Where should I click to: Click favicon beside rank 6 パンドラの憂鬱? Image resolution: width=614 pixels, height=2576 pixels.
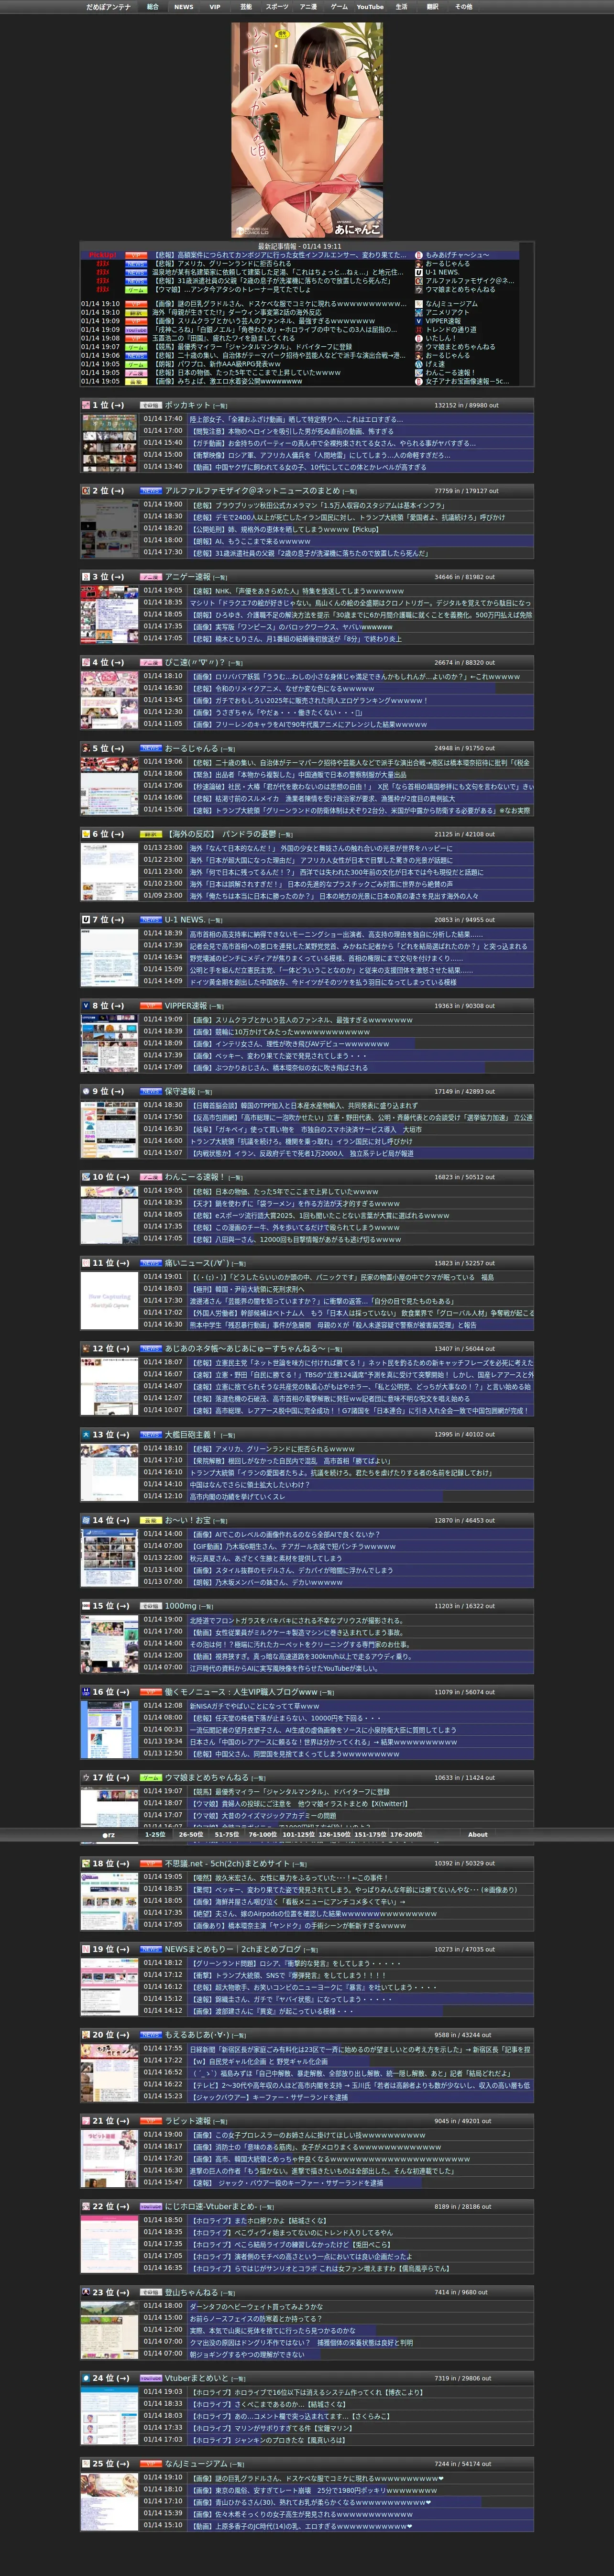pos(86,834)
